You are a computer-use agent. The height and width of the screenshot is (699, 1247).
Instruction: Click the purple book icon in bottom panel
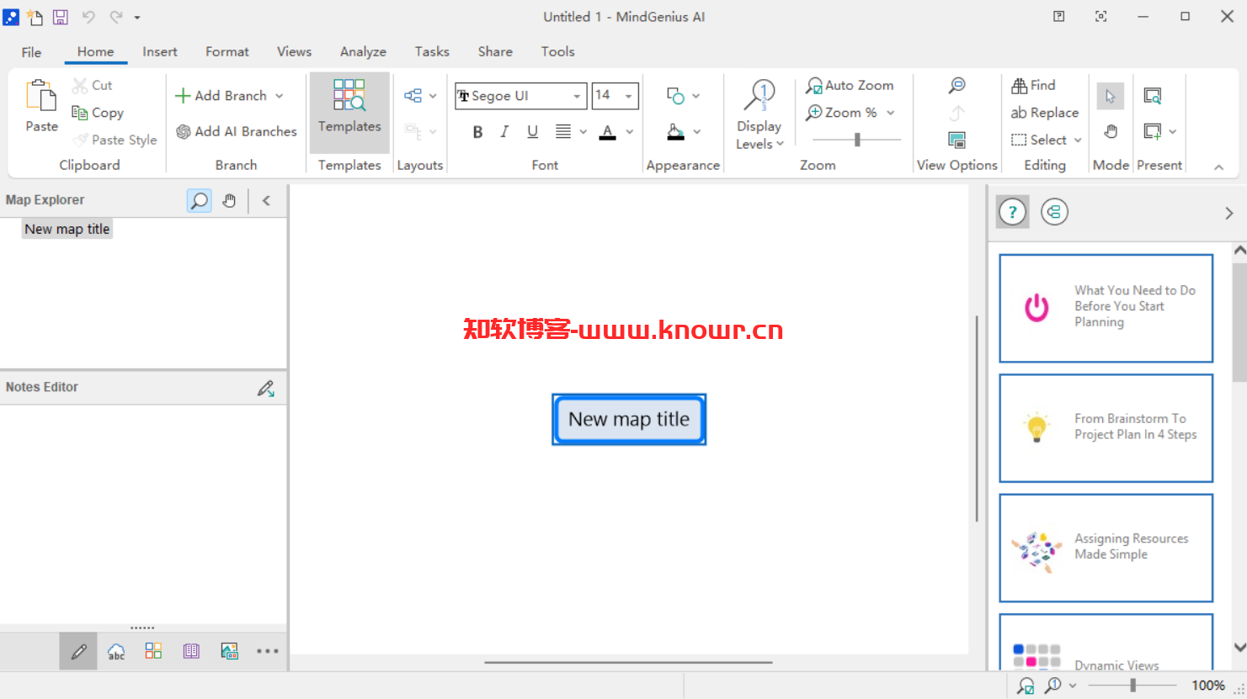[x=191, y=651]
